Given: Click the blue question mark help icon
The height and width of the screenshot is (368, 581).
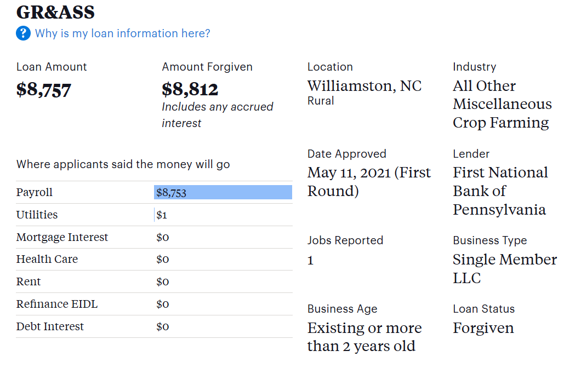Looking at the screenshot, I should click(23, 33).
